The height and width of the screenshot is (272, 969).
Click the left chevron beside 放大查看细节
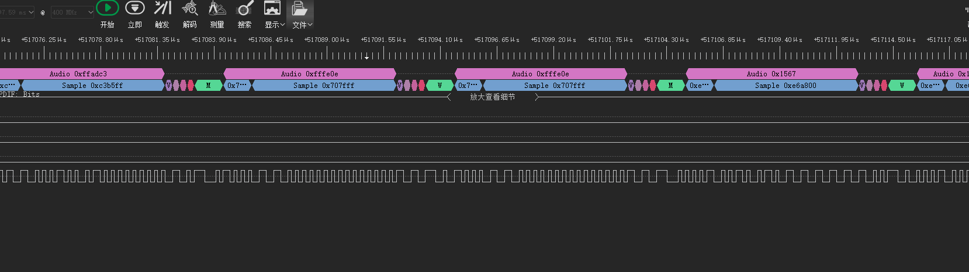(x=449, y=97)
